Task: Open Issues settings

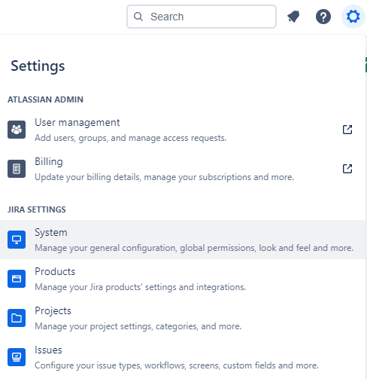Action: [x=183, y=357]
